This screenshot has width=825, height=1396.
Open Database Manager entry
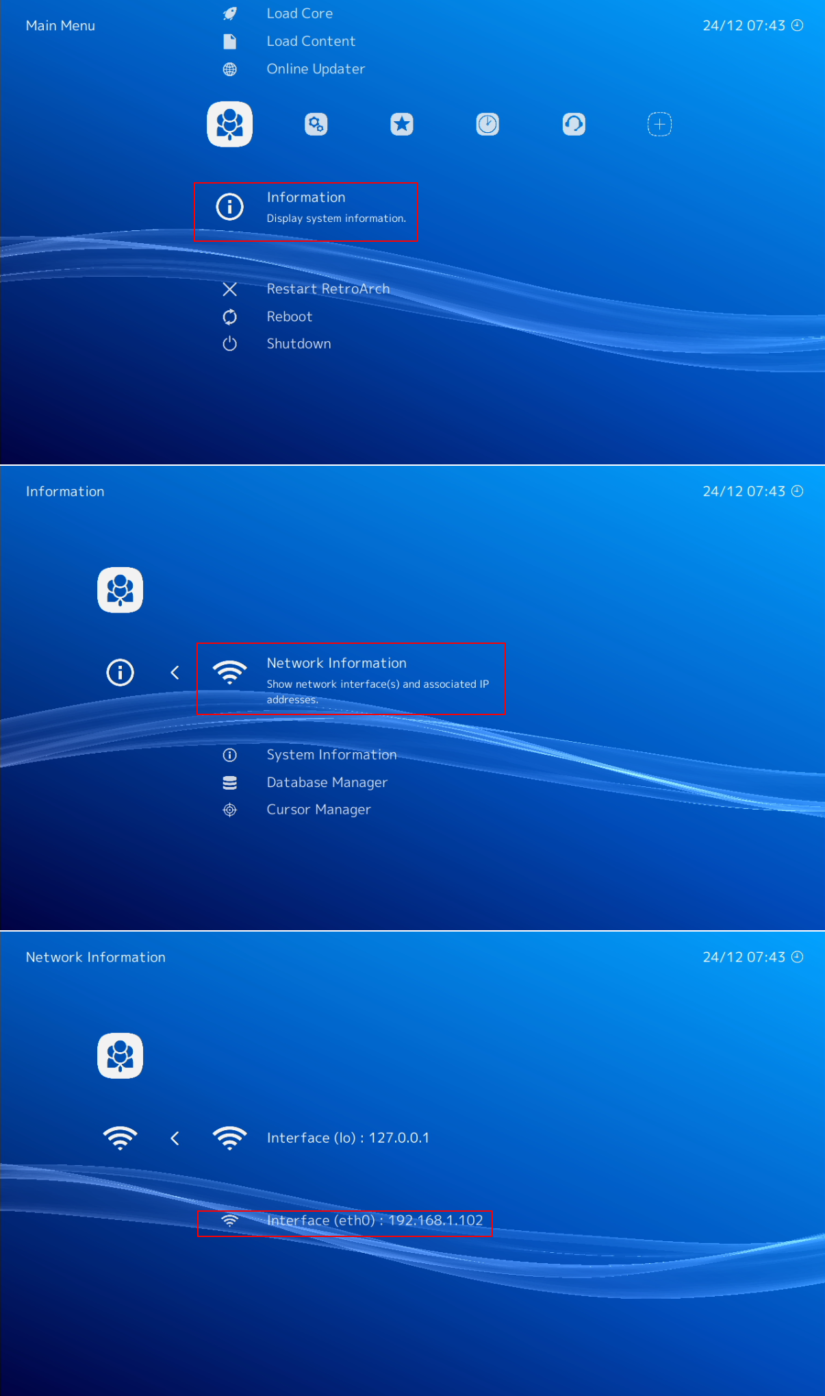[327, 782]
